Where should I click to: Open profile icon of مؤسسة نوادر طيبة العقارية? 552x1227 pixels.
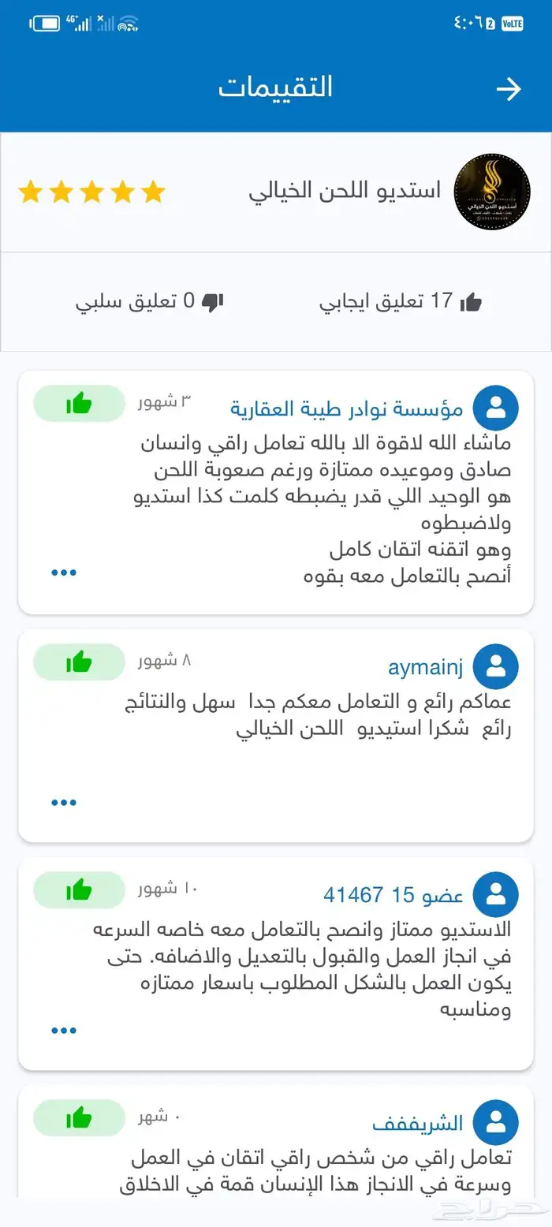[x=496, y=407]
